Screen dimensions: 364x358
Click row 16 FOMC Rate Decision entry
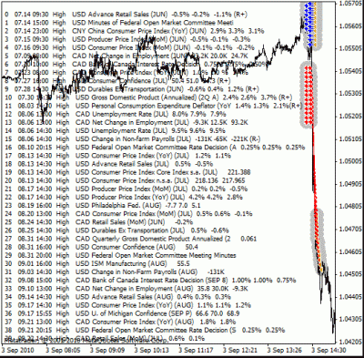(x=155, y=148)
